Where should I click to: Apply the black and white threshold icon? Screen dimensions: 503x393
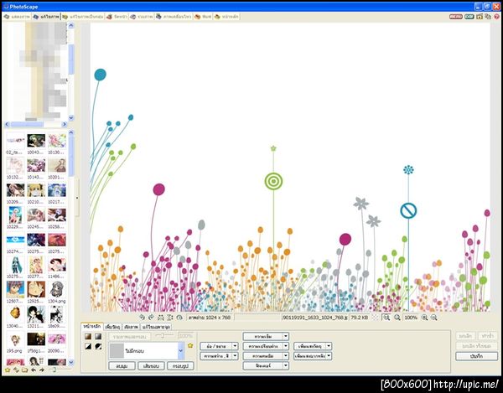pyautogui.click(x=88, y=346)
